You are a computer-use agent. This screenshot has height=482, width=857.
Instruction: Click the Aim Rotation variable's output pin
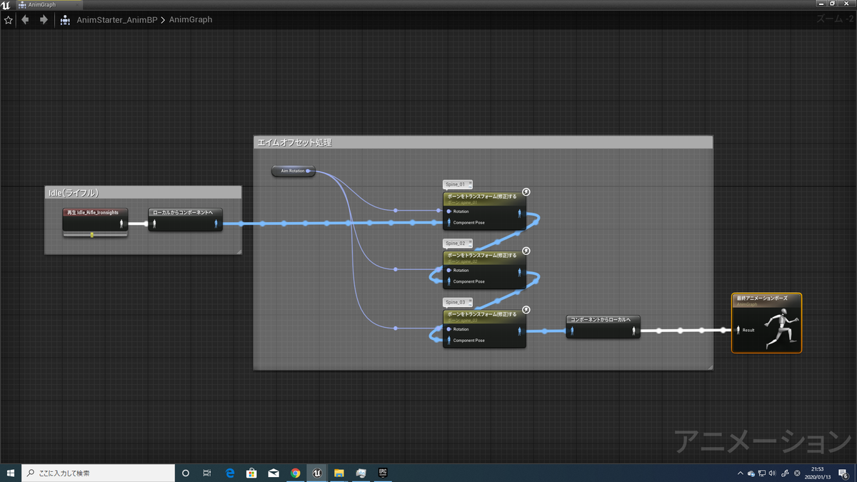tap(309, 171)
